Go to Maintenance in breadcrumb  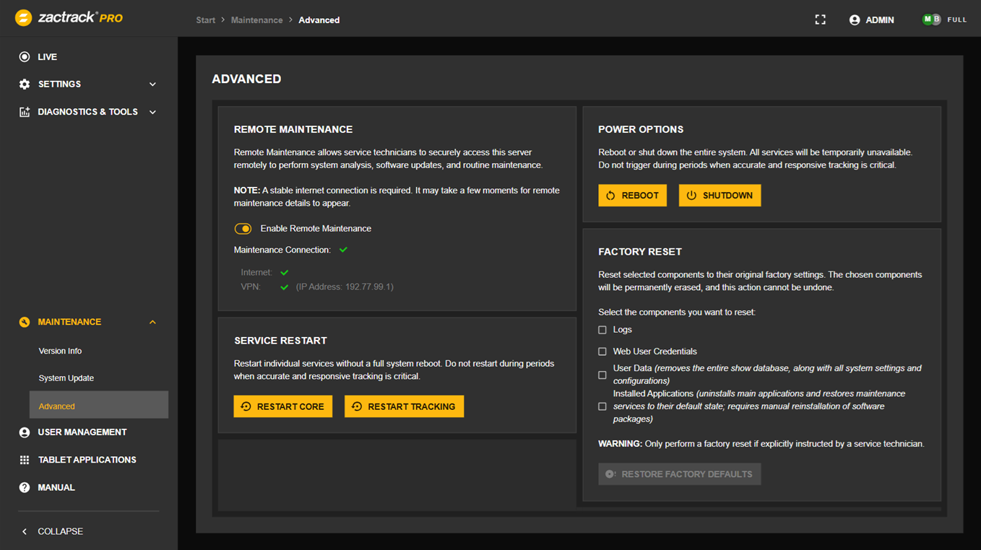(256, 20)
